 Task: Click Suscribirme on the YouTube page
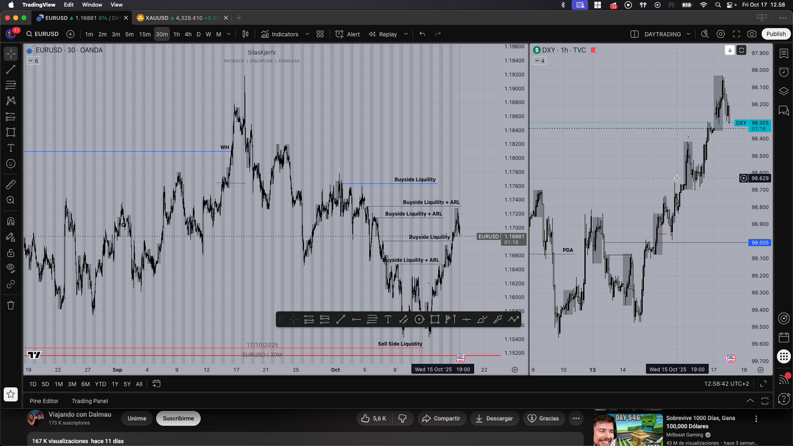coord(178,419)
